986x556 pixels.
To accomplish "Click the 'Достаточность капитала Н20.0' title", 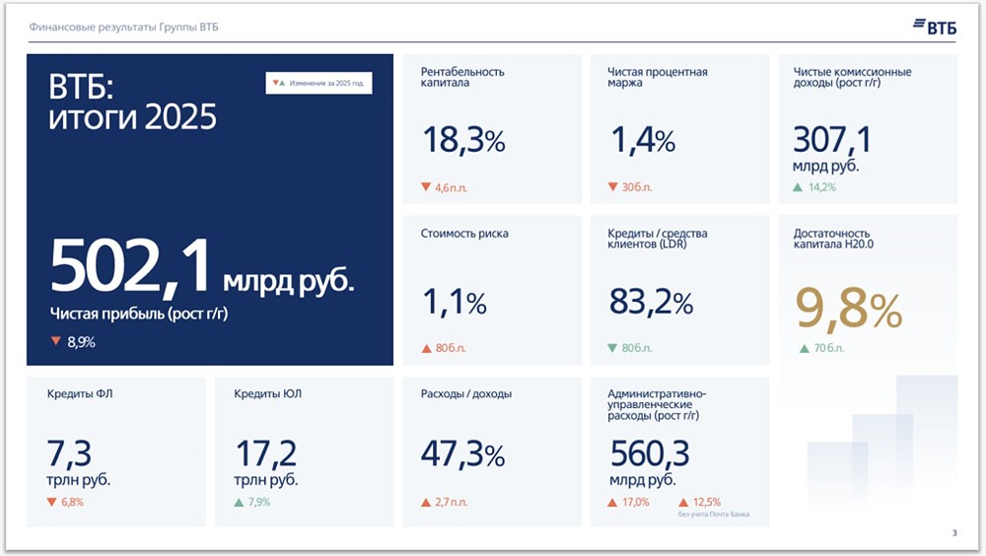I will coord(833,239).
